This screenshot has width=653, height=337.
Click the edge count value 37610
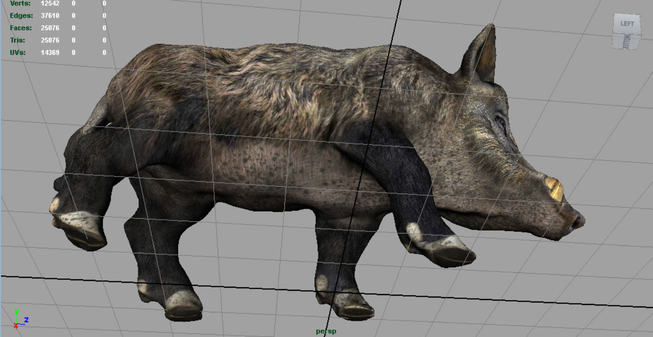coord(50,15)
